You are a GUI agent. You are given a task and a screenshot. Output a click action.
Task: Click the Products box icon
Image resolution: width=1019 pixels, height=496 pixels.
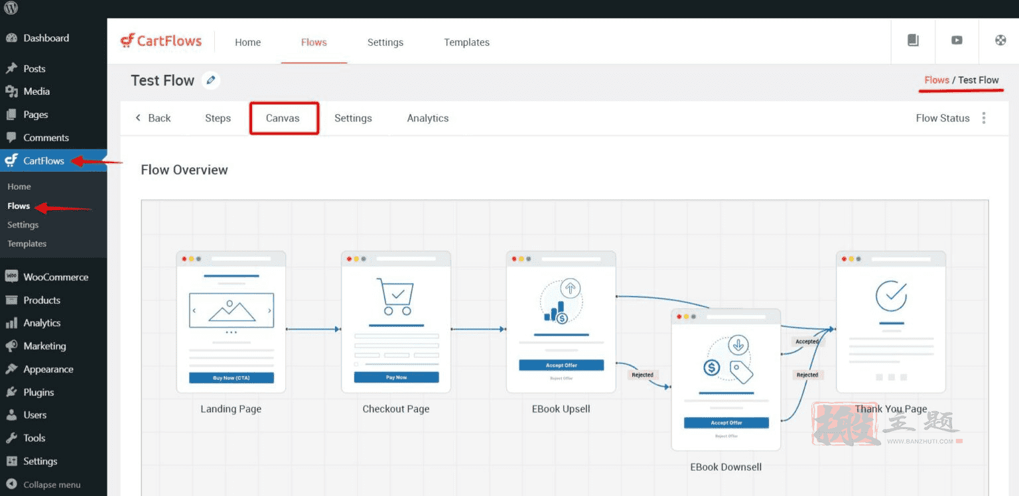11,300
